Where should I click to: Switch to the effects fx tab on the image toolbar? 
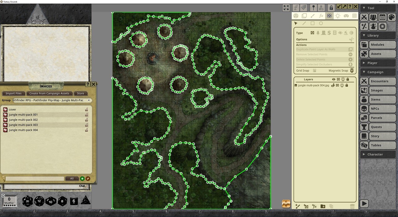pos(321,15)
